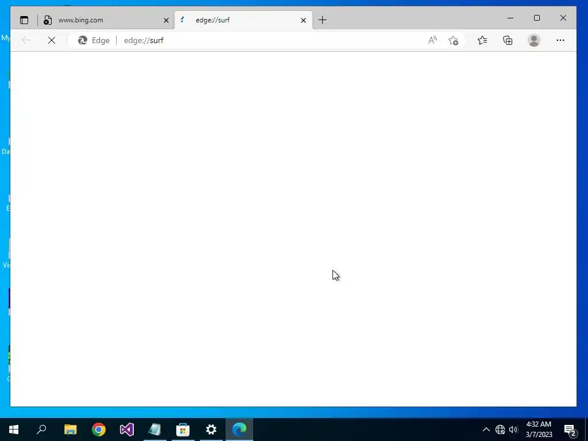
Task: Close the www.bing.com tab
Action: click(166, 20)
